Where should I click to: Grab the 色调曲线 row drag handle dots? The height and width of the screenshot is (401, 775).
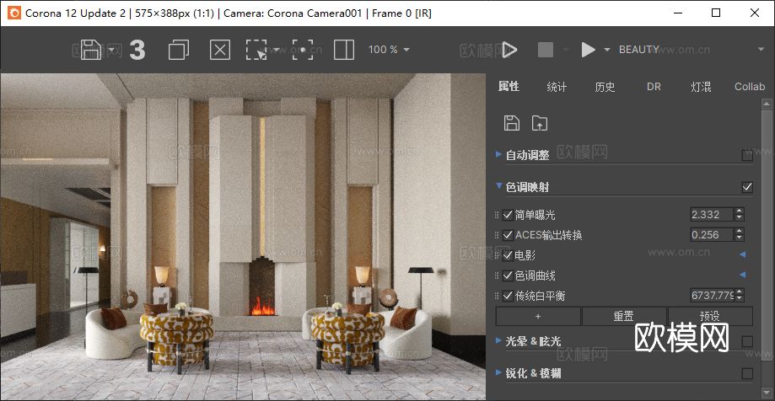coord(497,275)
